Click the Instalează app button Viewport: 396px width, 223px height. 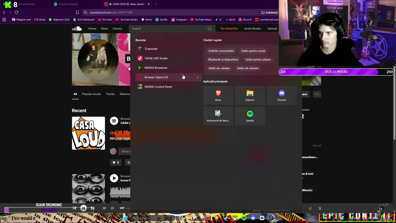point(269,12)
